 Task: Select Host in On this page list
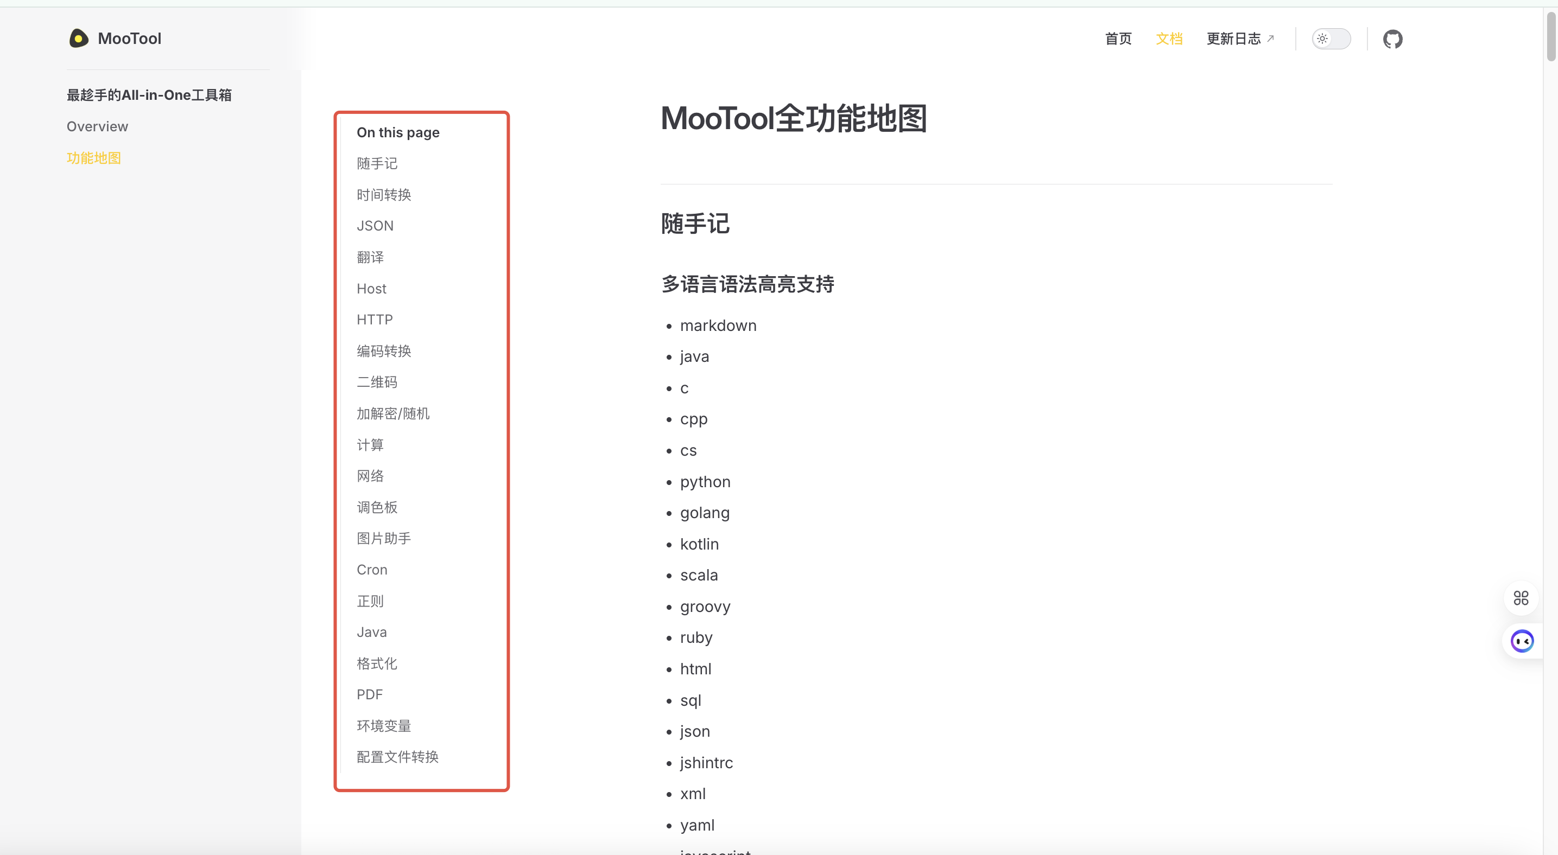pyautogui.click(x=371, y=288)
